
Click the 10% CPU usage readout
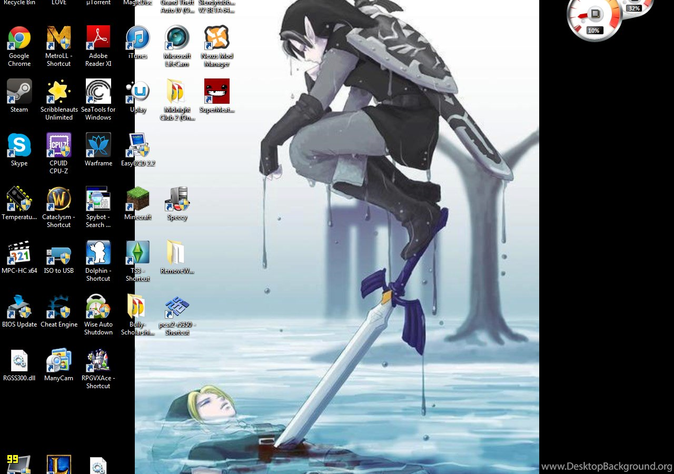pos(594,31)
